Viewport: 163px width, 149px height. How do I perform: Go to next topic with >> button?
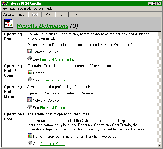[x=75, y=15]
